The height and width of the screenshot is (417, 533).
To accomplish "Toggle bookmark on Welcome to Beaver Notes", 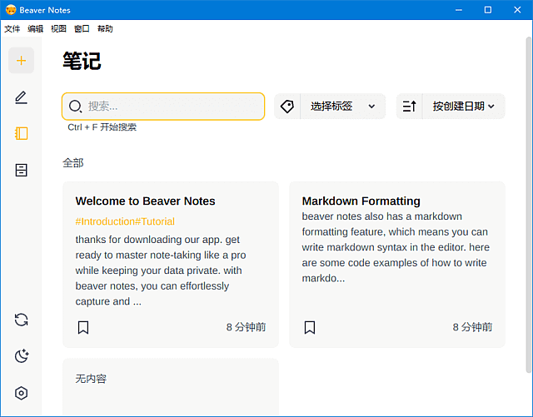I will (83, 327).
